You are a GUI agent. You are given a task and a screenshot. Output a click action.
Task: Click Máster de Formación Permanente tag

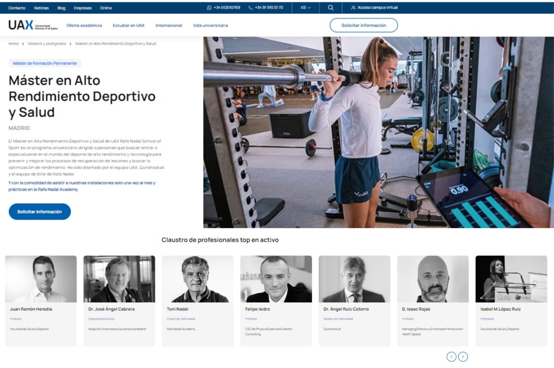click(x=45, y=63)
